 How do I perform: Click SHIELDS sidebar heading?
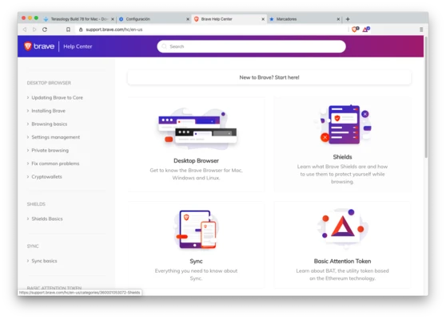[36, 204]
